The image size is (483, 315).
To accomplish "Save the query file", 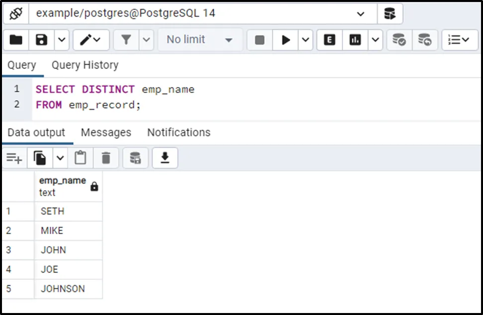I will (42, 40).
